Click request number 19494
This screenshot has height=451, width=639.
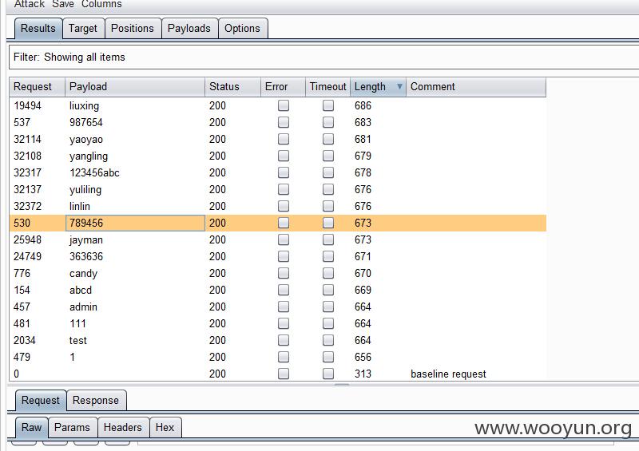(27, 105)
